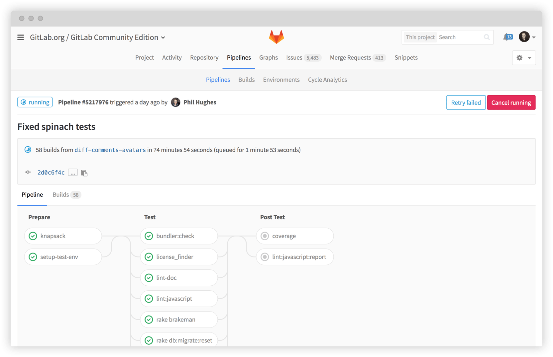The image size is (553, 357).
Task: Go to the Activity tab
Action: tap(172, 57)
